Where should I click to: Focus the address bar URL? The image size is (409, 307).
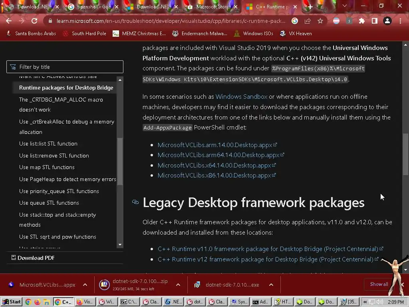pos(171,21)
